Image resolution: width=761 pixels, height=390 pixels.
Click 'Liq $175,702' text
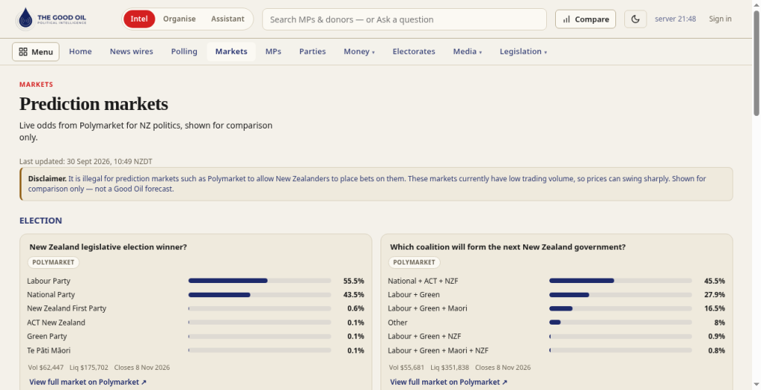point(89,368)
